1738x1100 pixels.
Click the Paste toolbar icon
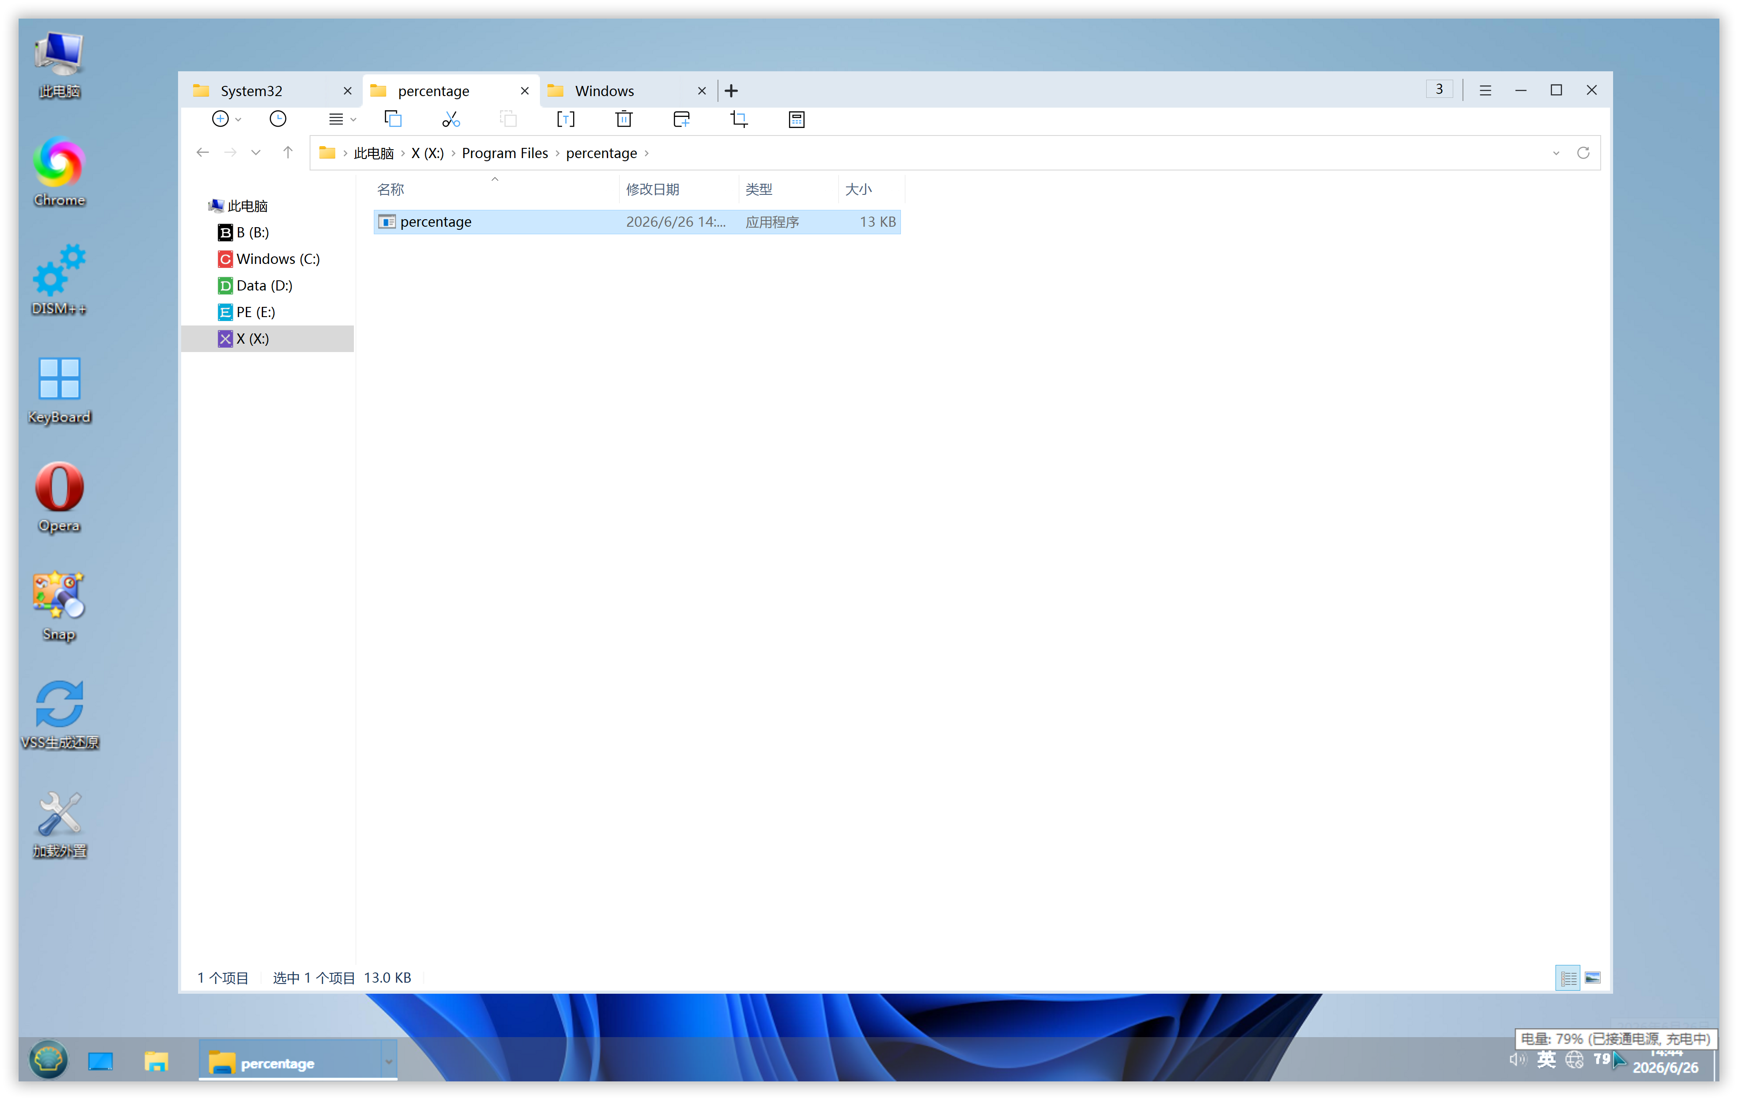point(509,119)
